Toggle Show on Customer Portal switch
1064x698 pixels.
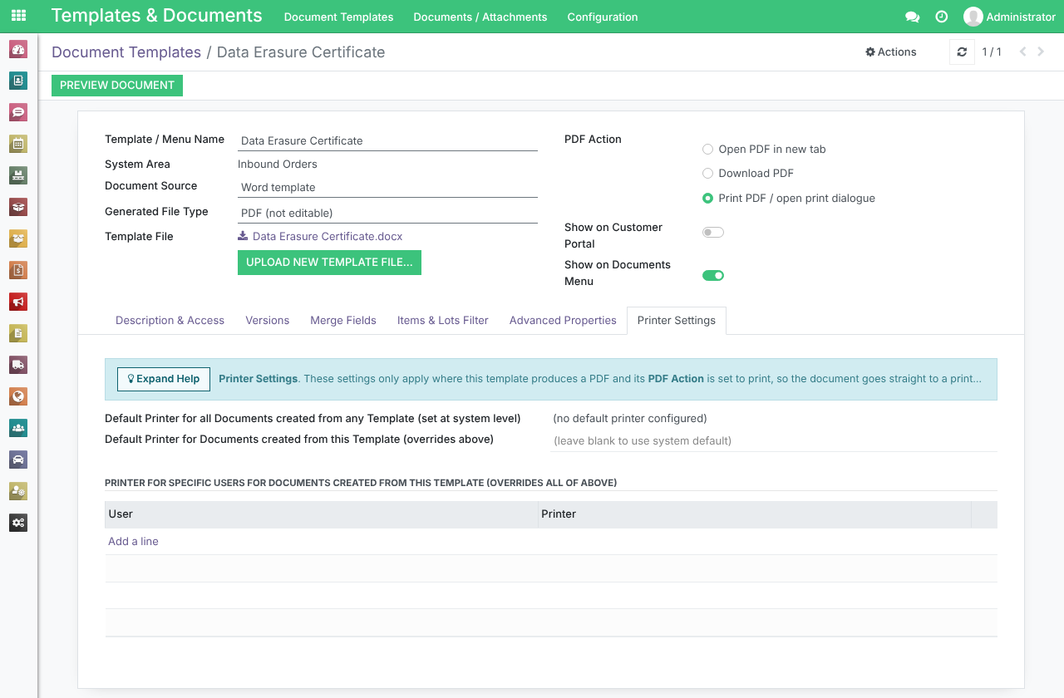point(713,233)
